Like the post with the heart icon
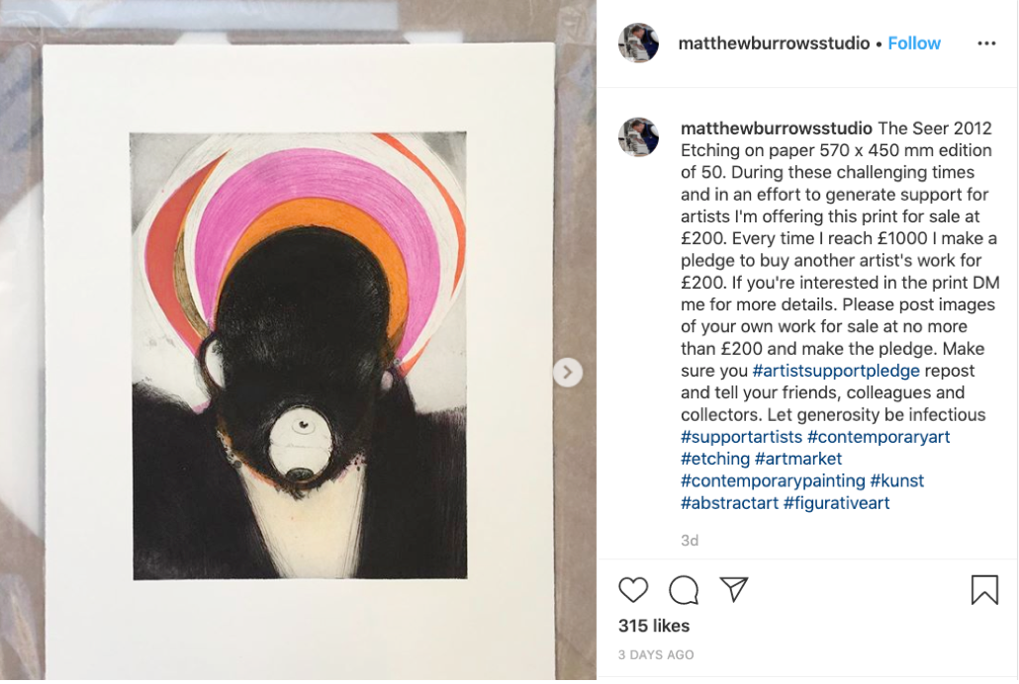 [633, 590]
